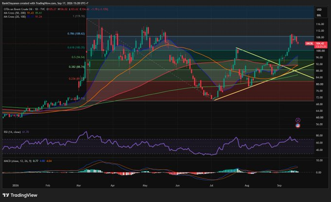Click 40.00 on the RSI scale
This screenshot has width=331, height=202.
click(319, 150)
